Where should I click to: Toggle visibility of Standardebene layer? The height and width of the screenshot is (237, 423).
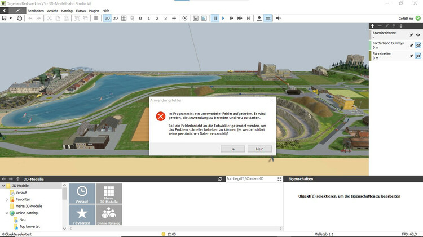click(418, 35)
